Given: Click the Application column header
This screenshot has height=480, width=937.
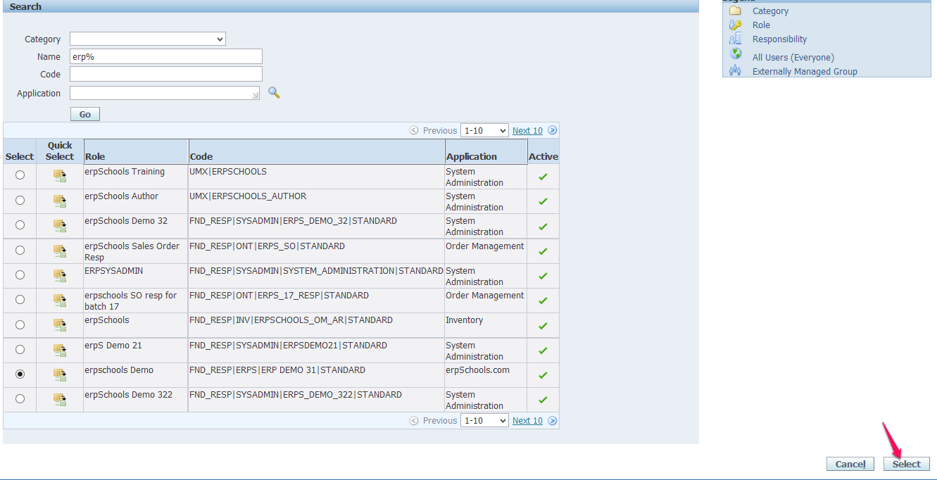Looking at the screenshot, I should [486, 151].
